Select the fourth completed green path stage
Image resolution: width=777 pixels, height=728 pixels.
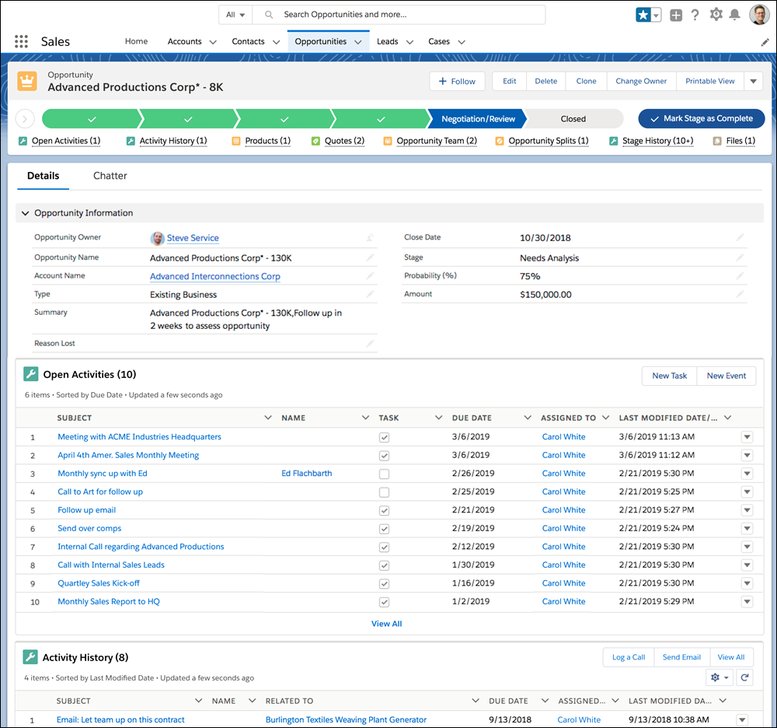381,119
